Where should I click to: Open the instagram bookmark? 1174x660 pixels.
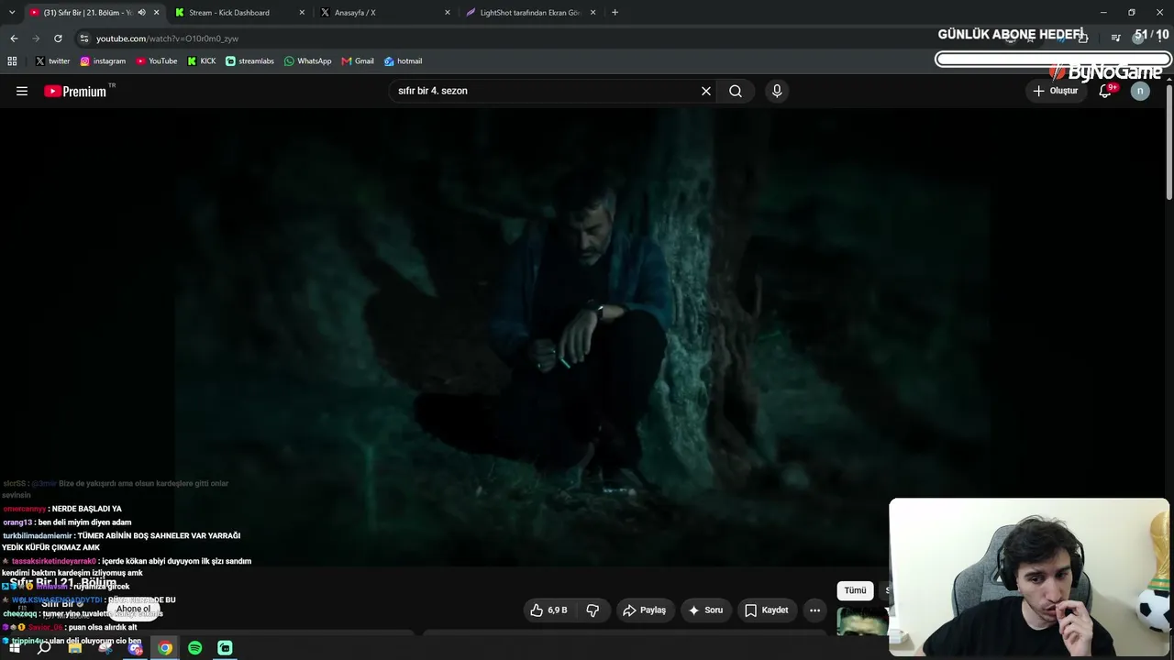pos(103,61)
